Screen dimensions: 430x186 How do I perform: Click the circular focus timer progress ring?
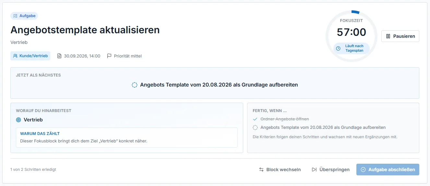point(352,36)
